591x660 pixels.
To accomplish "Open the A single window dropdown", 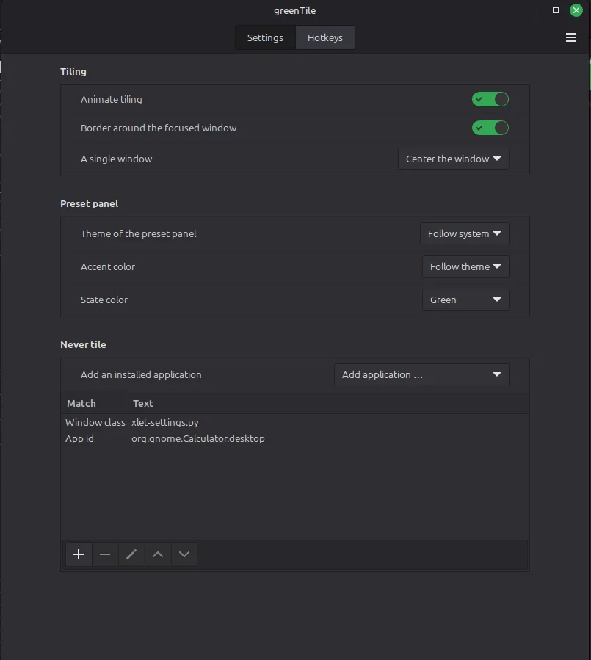I will [x=454, y=159].
